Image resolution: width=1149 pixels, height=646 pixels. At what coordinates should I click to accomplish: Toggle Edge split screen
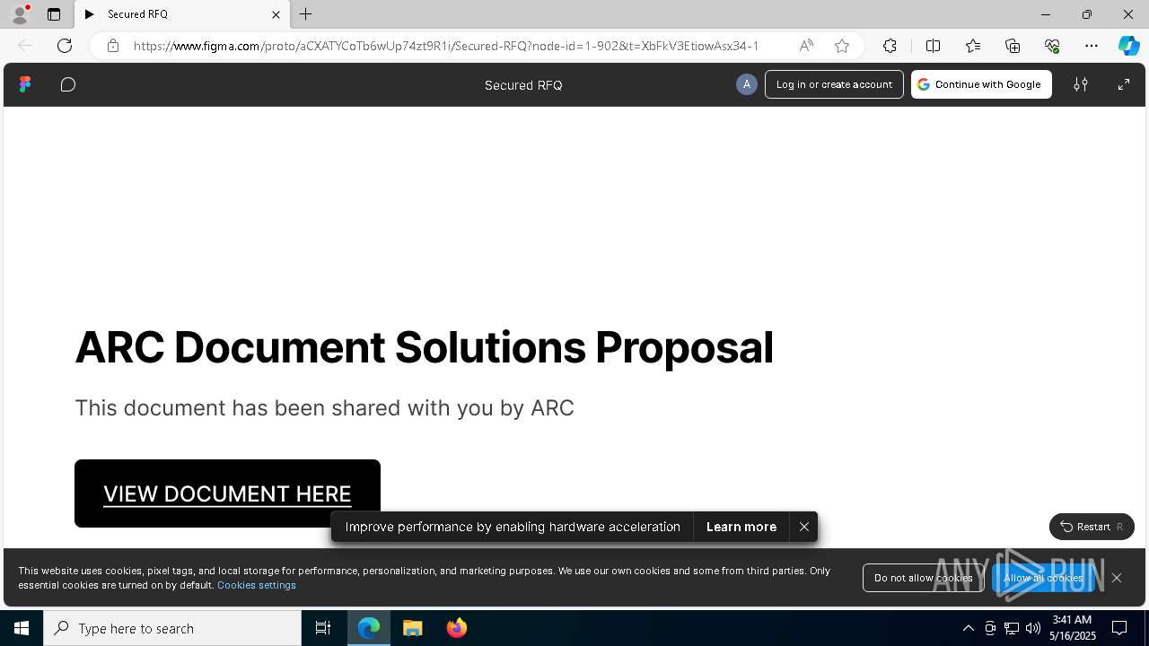(x=933, y=46)
